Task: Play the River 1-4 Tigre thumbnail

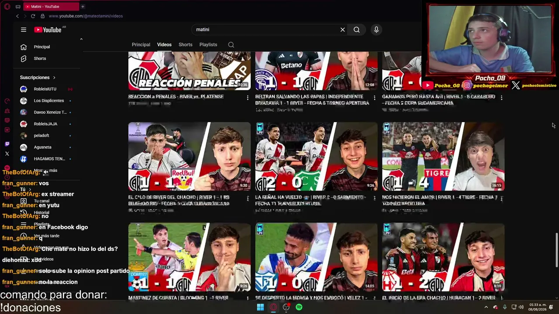Action: click(x=443, y=157)
